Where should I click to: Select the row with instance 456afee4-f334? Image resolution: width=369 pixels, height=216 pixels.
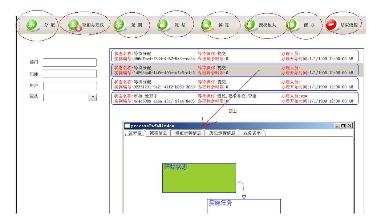[x=235, y=56]
